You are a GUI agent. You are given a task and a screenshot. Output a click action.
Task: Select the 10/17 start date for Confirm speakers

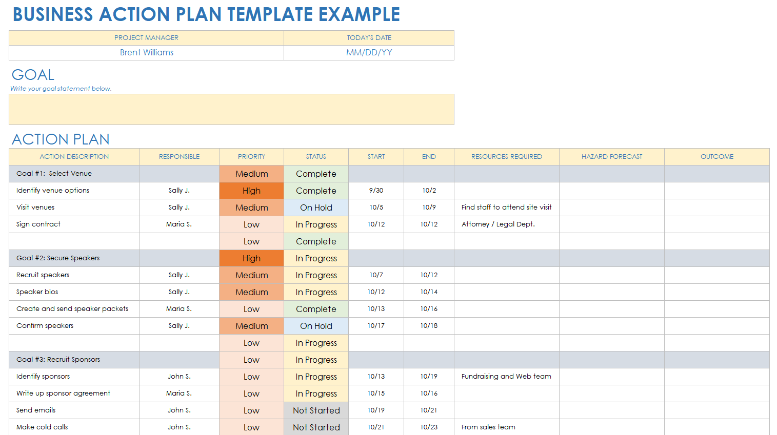click(376, 326)
